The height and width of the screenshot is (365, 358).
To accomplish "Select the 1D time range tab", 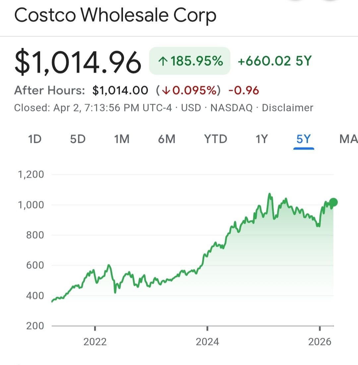I will pyautogui.click(x=35, y=139).
